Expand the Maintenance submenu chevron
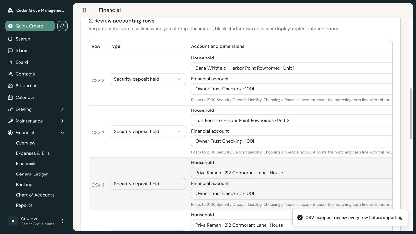 tap(62, 121)
